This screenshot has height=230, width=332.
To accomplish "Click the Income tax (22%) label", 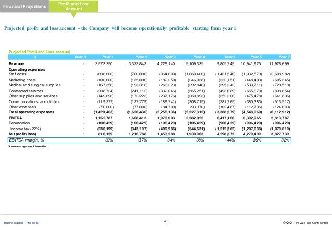I will [25, 129].
